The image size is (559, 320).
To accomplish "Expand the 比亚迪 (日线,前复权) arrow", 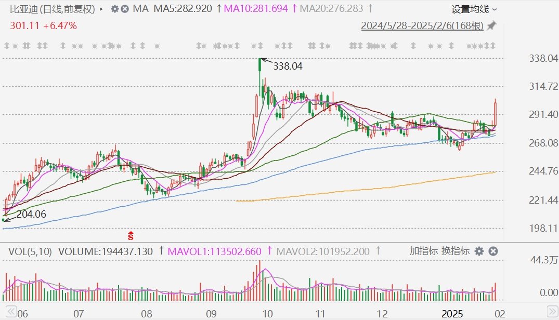I will (101, 9).
